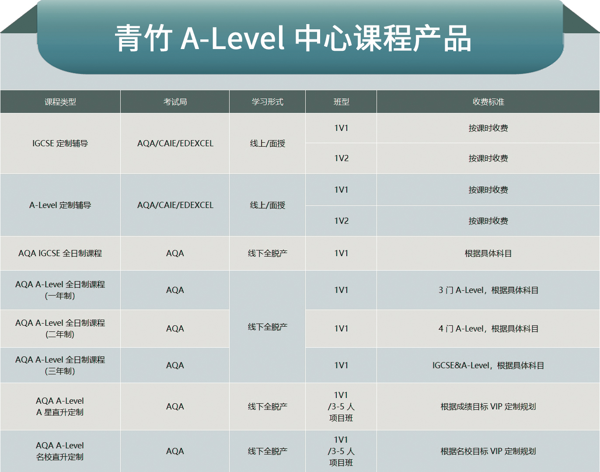
Task: Click the 考试局 column header
Action: (175, 102)
